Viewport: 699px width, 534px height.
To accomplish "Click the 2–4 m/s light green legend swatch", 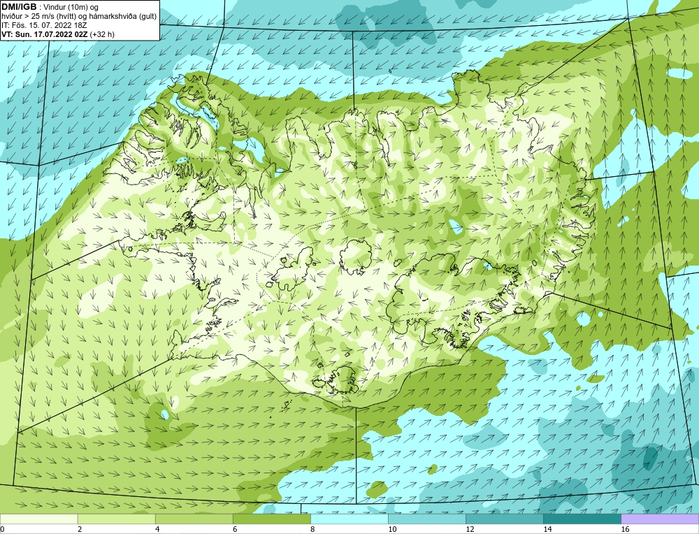I will click(116, 519).
